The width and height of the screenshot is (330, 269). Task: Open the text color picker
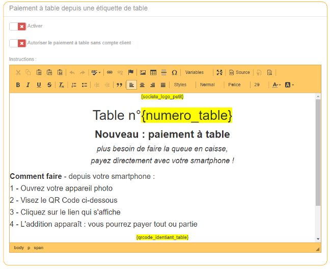coord(276,85)
